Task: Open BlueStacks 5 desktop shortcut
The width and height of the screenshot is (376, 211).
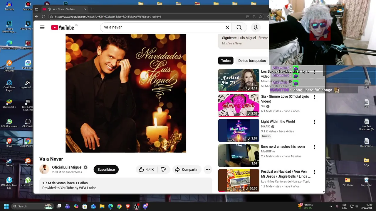Action: (9, 103)
